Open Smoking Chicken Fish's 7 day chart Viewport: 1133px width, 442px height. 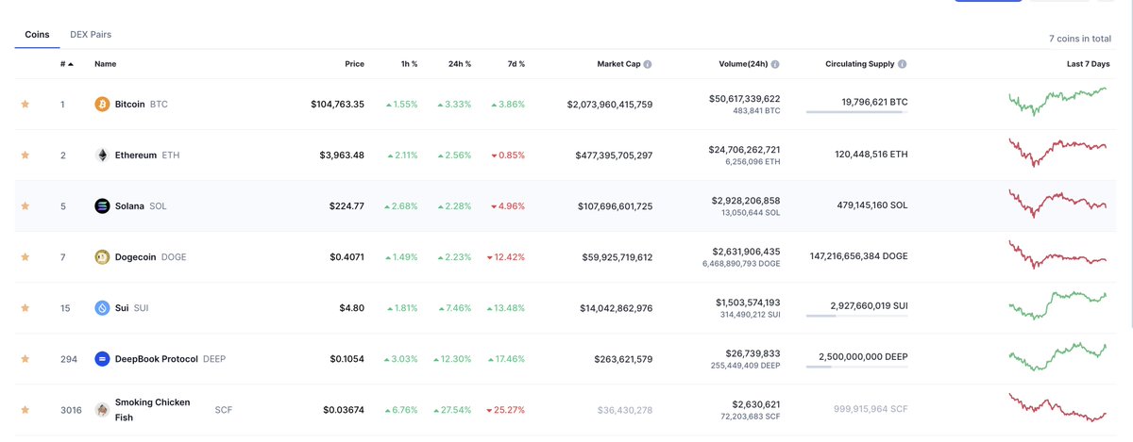[1057, 407]
